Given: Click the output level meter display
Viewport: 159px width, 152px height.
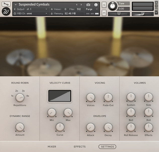Looking at the screenshot, I should (143, 6).
